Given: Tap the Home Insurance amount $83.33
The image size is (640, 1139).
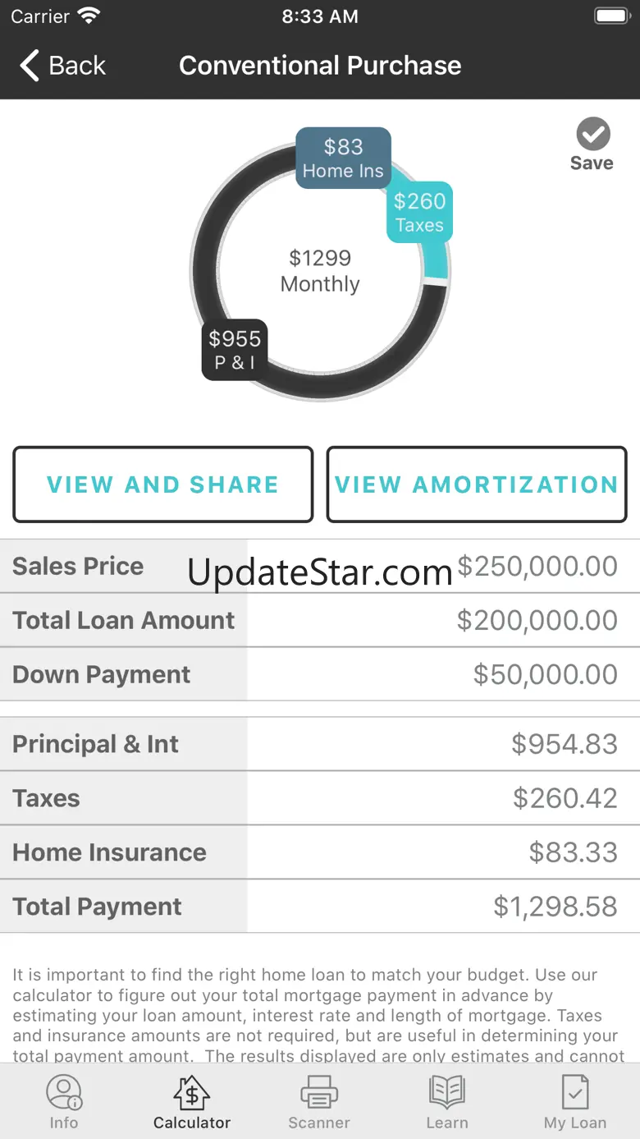Looking at the screenshot, I should (x=573, y=852).
